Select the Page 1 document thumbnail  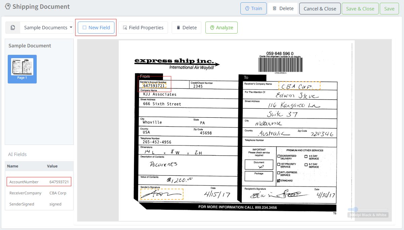pos(22,69)
